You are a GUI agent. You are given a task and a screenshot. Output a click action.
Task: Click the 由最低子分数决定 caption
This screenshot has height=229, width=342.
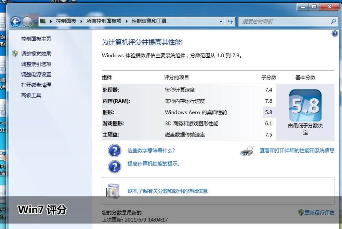(x=305, y=129)
